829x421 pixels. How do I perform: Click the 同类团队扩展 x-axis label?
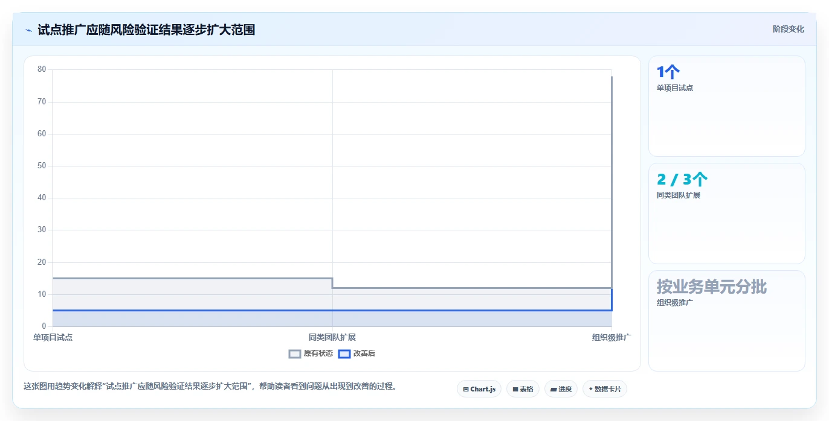(x=332, y=337)
